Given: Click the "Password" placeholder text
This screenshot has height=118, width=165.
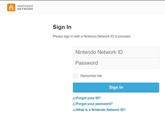Looking at the screenshot, I should 87,63.
